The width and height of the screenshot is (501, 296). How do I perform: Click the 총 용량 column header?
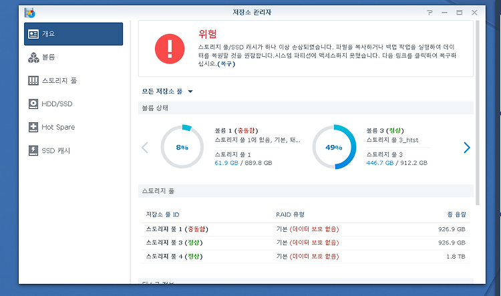tap(457, 214)
